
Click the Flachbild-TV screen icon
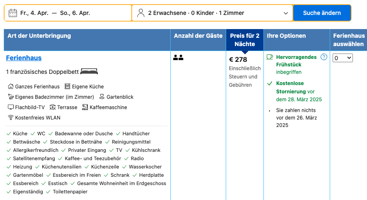10,107
